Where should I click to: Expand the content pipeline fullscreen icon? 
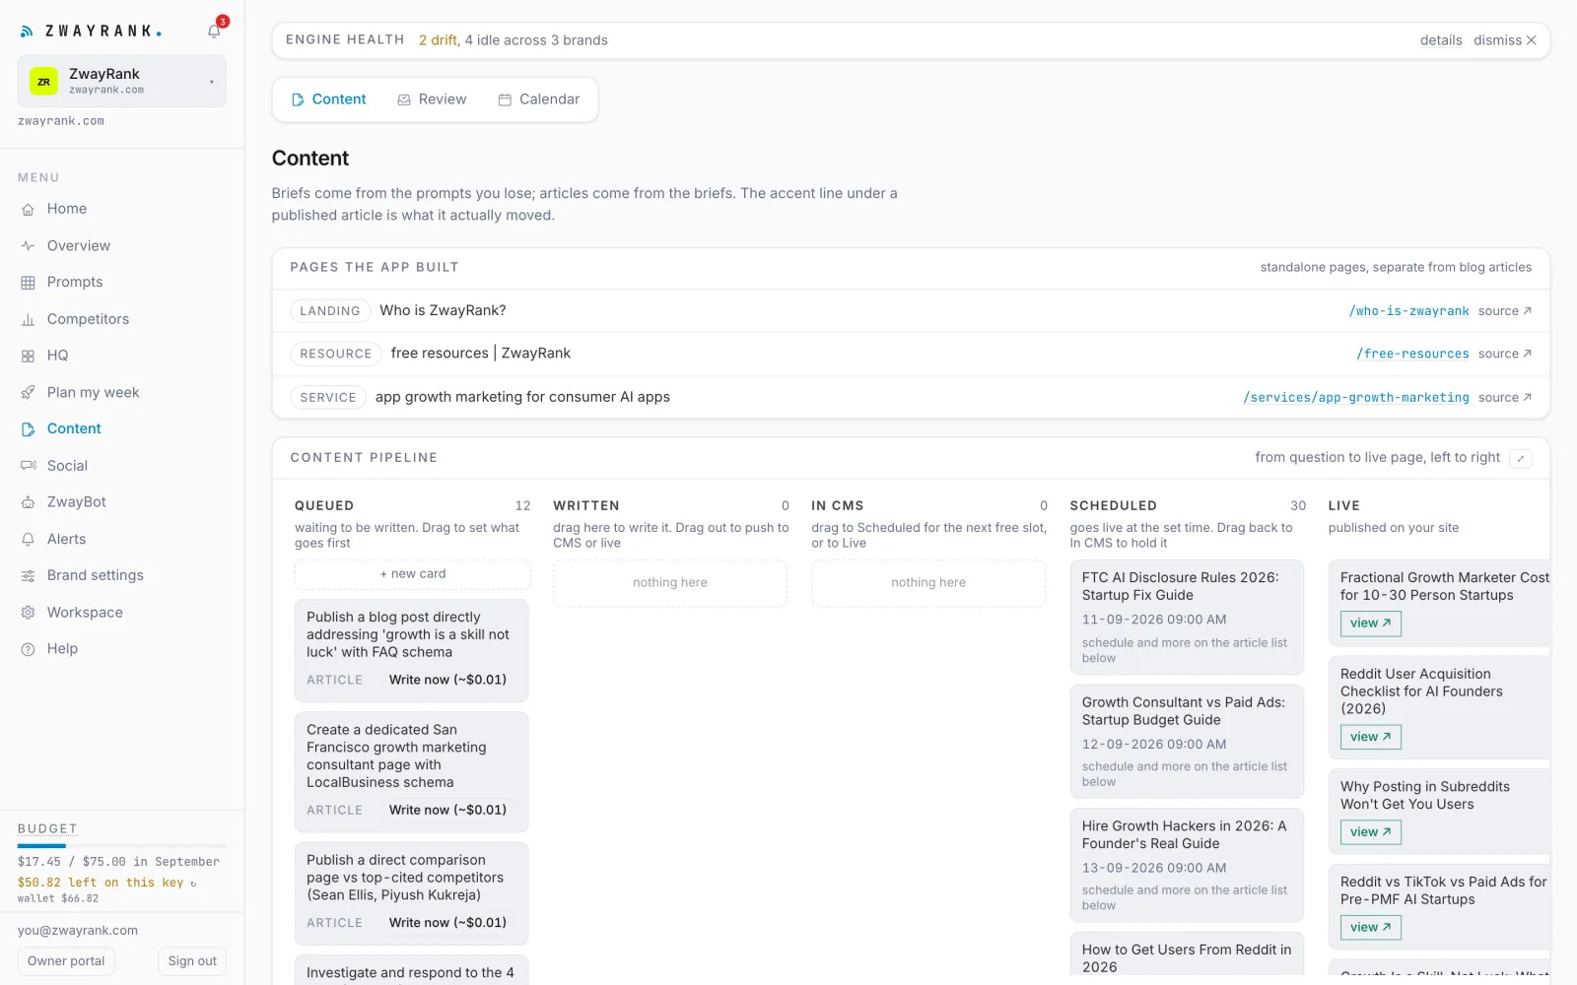(x=1521, y=458)
